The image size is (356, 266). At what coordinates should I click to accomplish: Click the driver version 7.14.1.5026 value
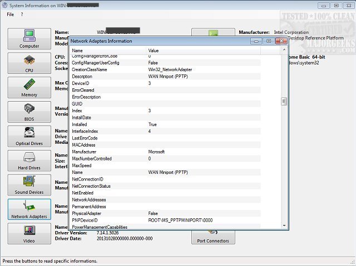pos(107,233)
